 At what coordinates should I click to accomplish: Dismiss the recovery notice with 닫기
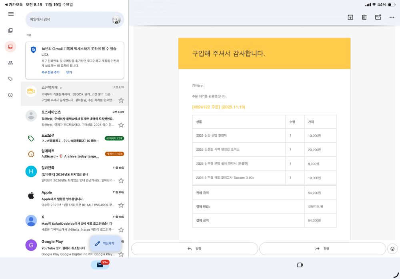(x=69, y=72)
